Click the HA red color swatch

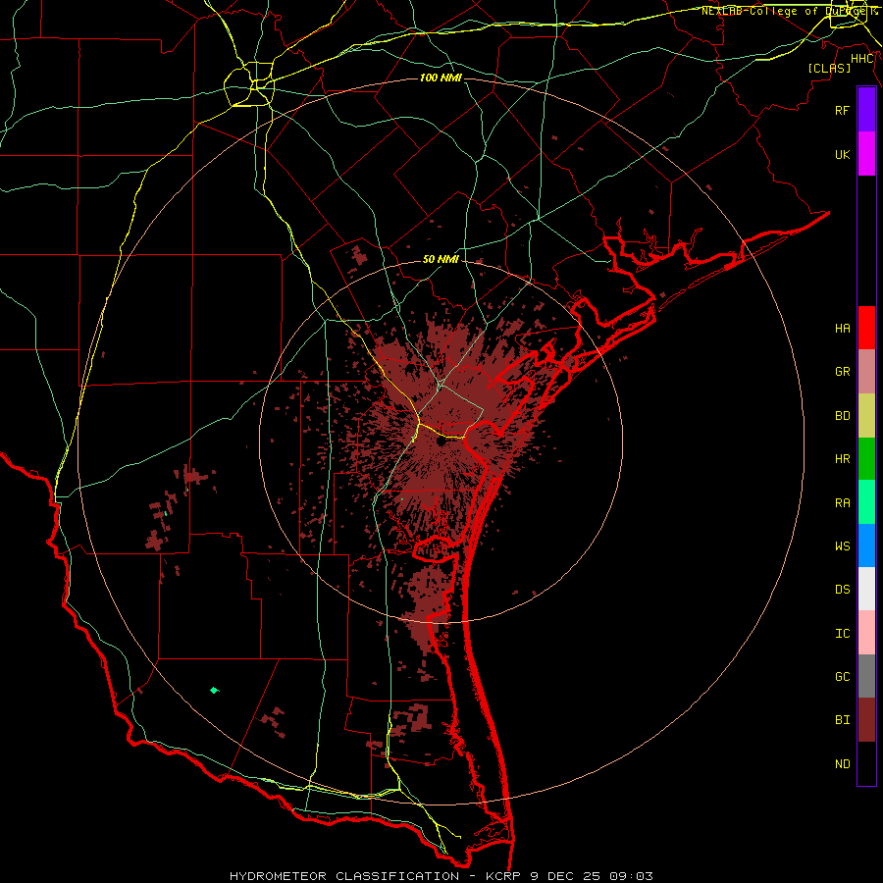click(x=866, y=328)
